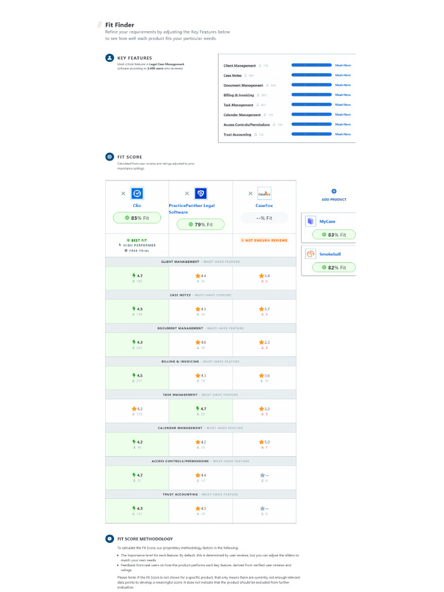The image size is (444, 592).
Task: Click the Best Fit label under Clio
Action: pos(137,240)
